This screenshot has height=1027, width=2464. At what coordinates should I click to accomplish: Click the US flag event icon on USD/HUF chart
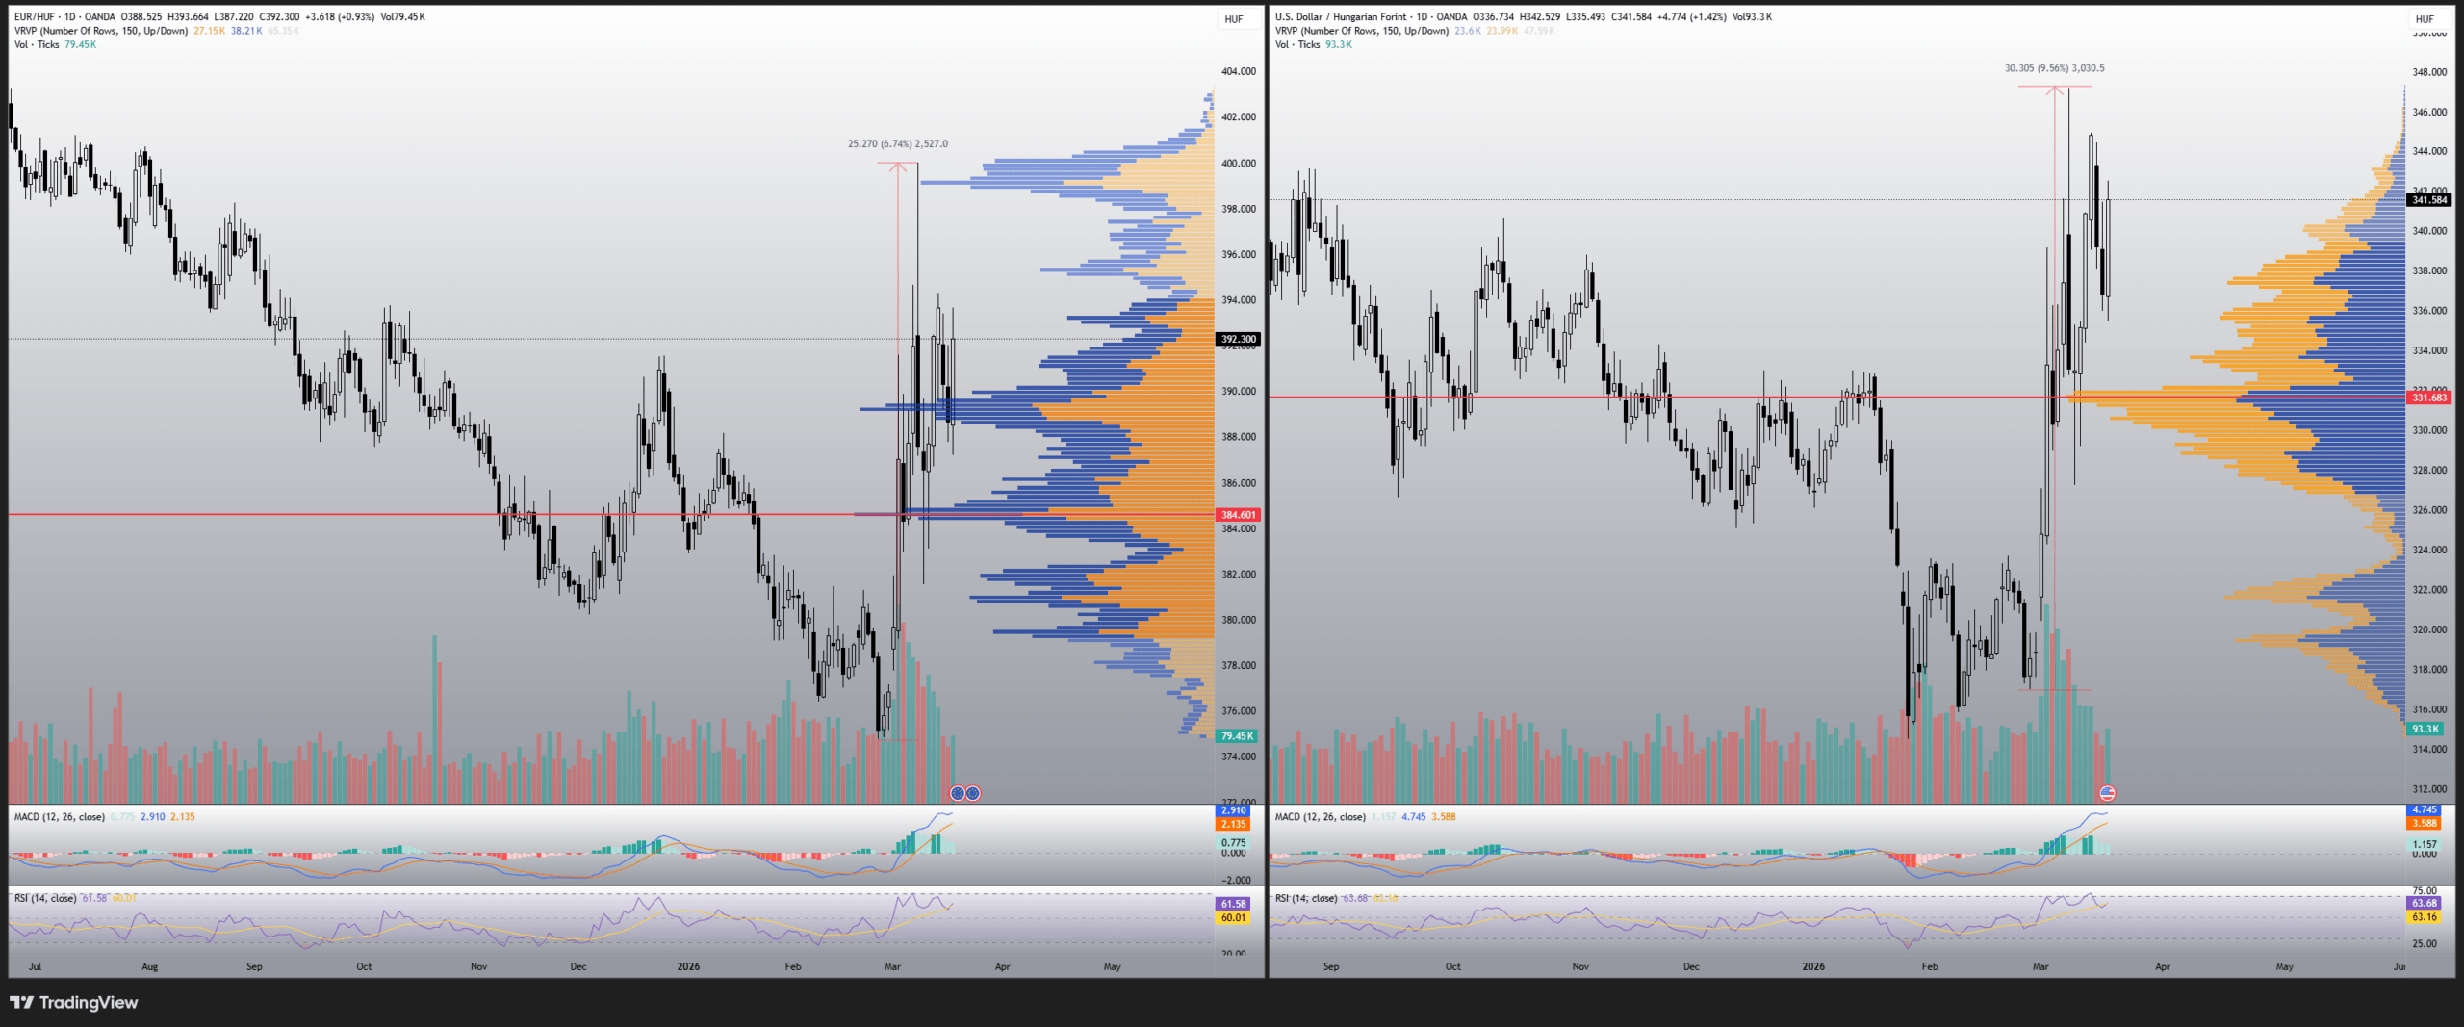(x=2107, y=793)
